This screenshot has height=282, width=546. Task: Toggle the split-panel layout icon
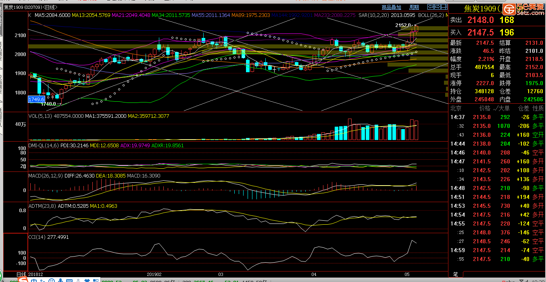pos(444,7)
